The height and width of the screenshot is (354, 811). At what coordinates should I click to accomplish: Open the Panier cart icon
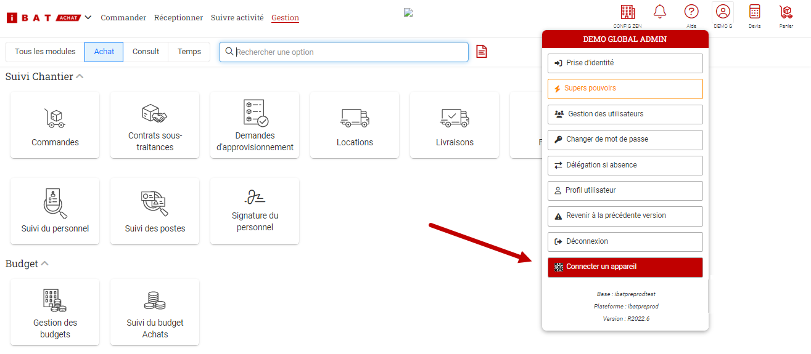pyautogui.click(x=786, y=12)
